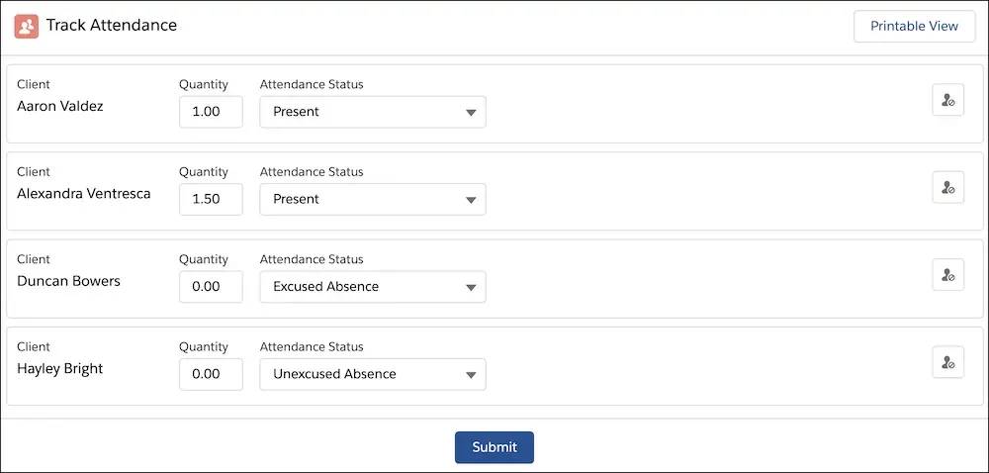The image size is (989, 473).
Task: Select the 1.50 Quantity input field
Action: click(211, 199)
